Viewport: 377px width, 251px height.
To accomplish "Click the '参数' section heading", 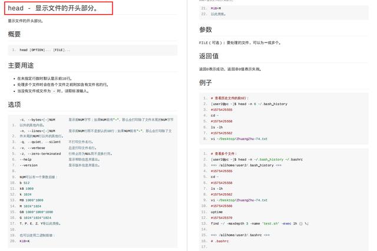I will (206, 29).
